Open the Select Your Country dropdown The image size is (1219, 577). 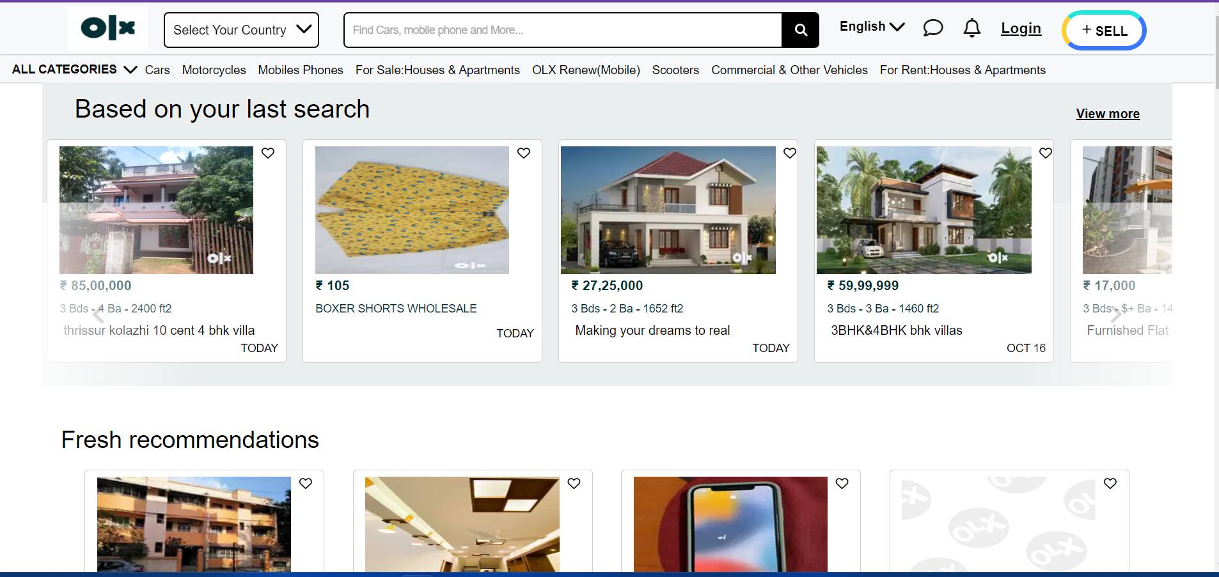click(x=241, y=30)
